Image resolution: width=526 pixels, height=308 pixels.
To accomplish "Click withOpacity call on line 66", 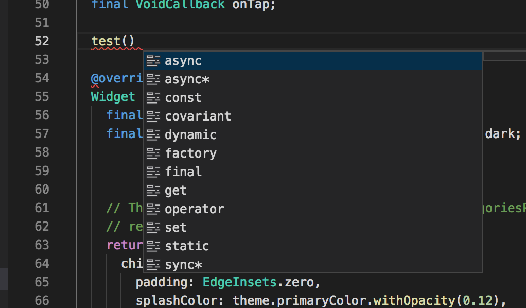I will 414,301.
